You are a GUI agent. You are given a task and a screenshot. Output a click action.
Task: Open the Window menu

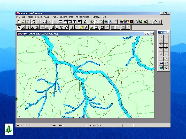(x=96, y=17)
